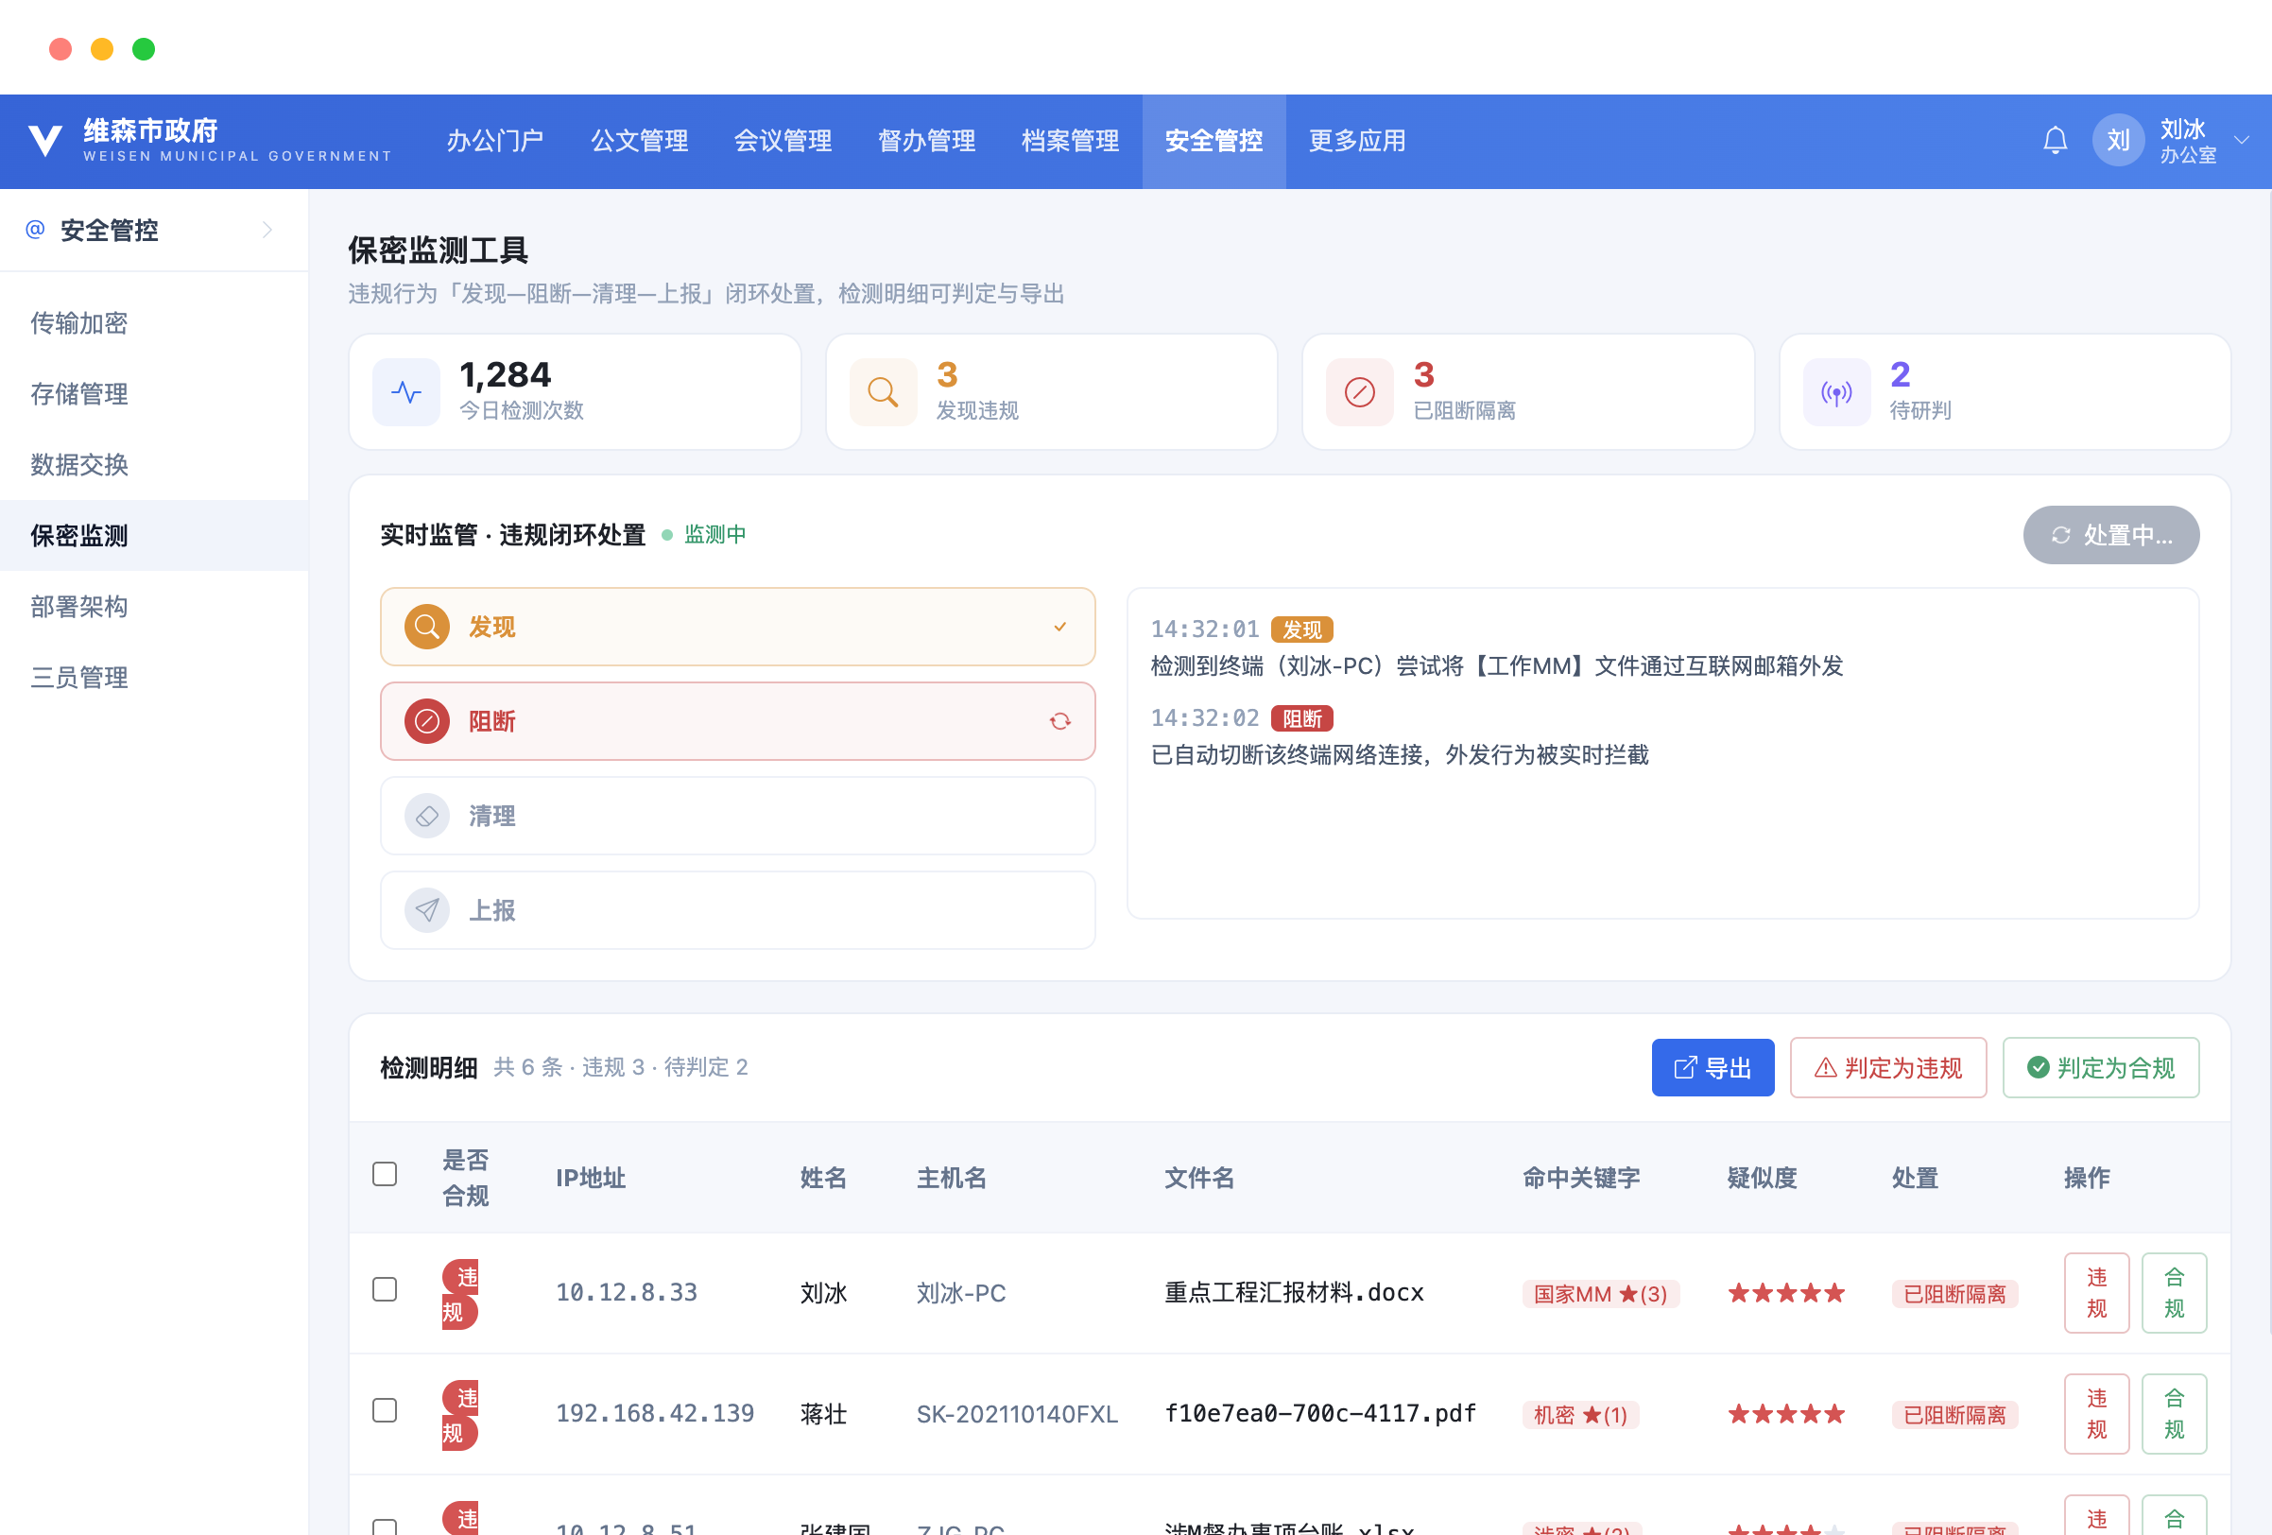The height and width of the screenshot is (1535, 2272).
Task: Open the 会议管理 nav tab
Action: tap(783, 141)
